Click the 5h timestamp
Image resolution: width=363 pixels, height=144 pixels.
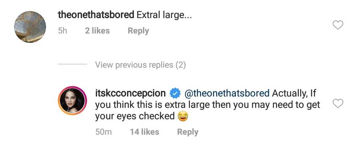pyautogui.click(x=62, y=31)
